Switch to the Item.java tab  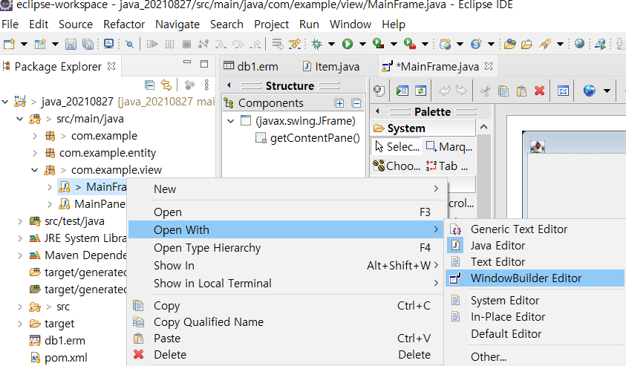[331, 66]
